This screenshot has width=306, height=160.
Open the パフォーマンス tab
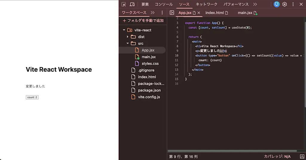point(236,4)
